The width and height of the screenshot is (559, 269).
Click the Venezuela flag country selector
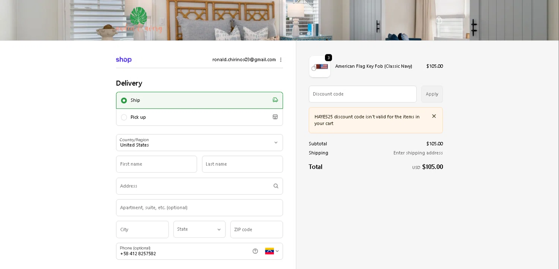(x=272, y=251)
